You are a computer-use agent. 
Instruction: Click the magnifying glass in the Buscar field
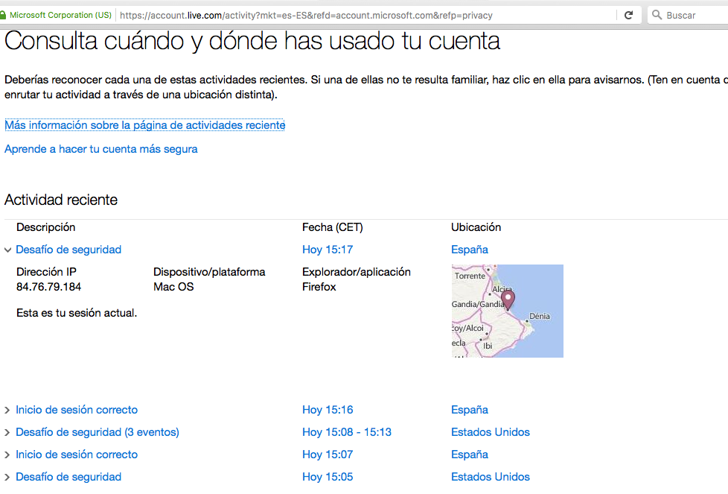(x=655, y=14)
